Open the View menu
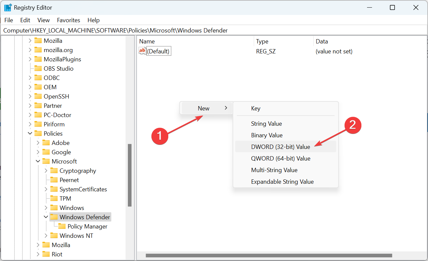Image resolution: width=428 pixels, height=261 pixels. tap(43, 20)
